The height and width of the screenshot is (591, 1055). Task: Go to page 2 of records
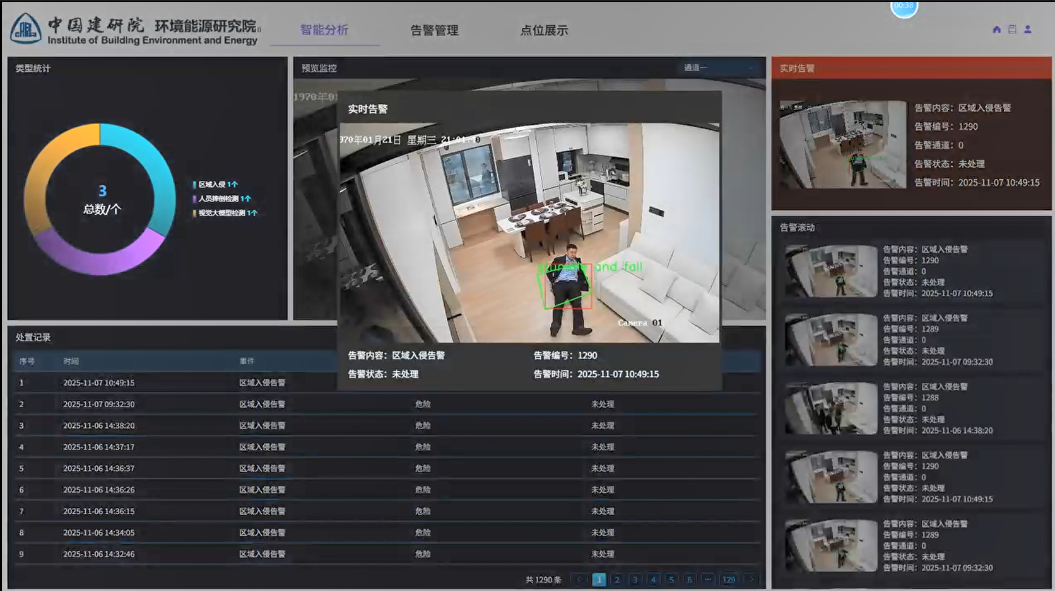point(617,580)
